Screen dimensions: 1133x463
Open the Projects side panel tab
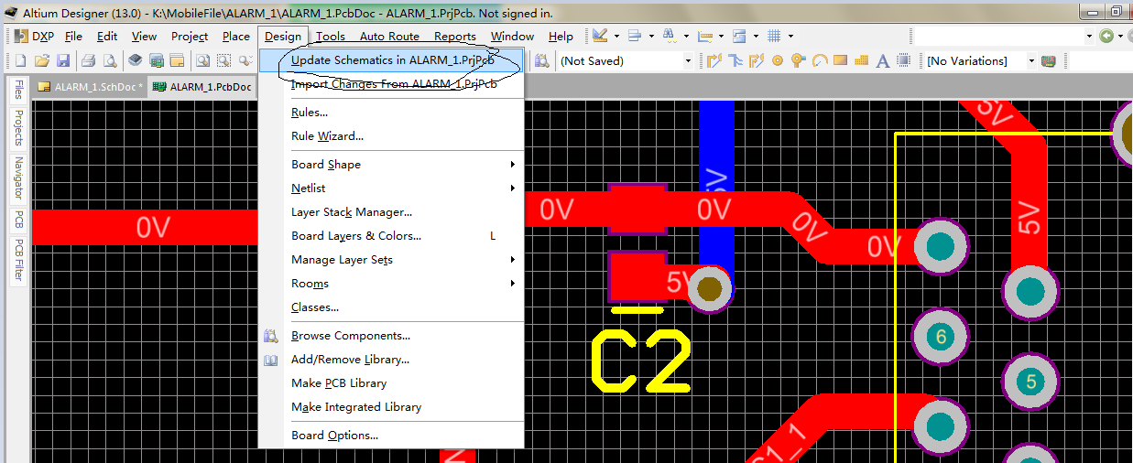tap(18, 128)
